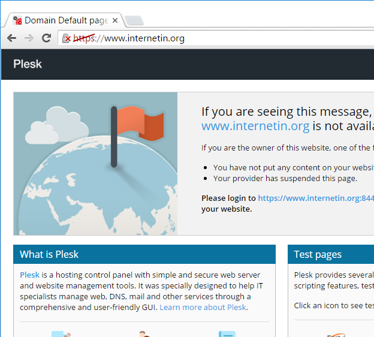Click the globe with orange flag image
Viewport: 374px width, 337px height.
coord(95,164)
